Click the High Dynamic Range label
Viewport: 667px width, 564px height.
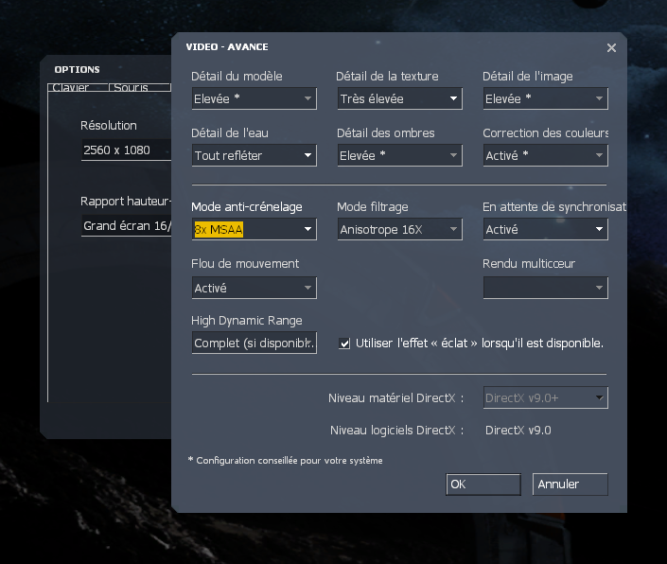247,320
